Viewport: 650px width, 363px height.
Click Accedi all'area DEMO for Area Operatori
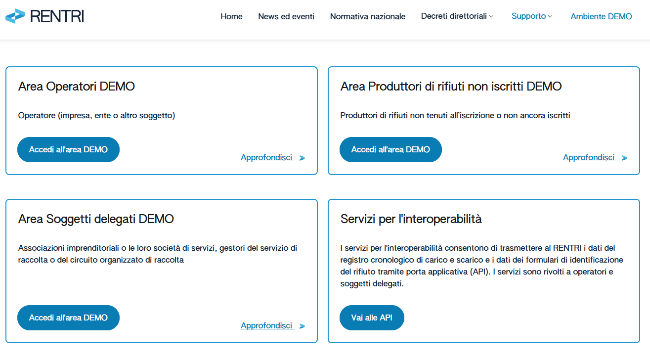coord(68,149)
